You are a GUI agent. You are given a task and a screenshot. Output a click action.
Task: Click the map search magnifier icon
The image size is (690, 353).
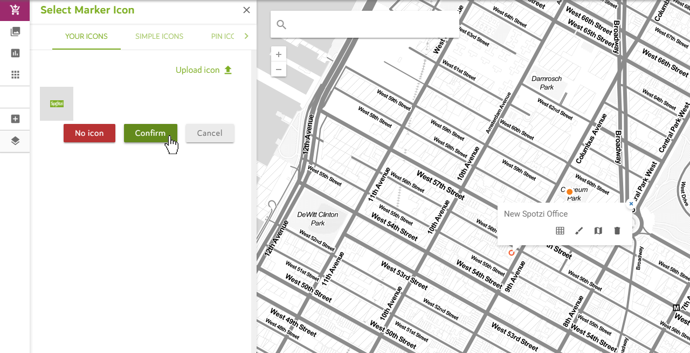(281, 24)
